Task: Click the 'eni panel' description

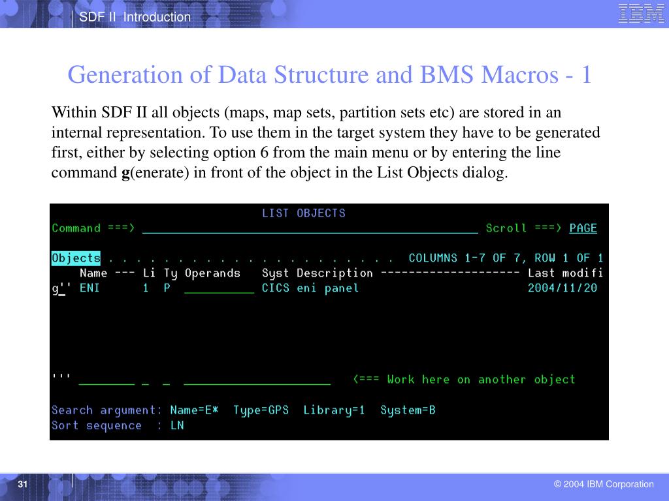Action: 328,288
